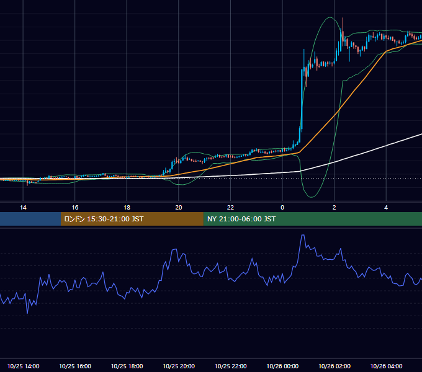The width and height of the screenshot is (422, 372).
Task: Click the 10/26 04:00 date label
Action: 386,366
